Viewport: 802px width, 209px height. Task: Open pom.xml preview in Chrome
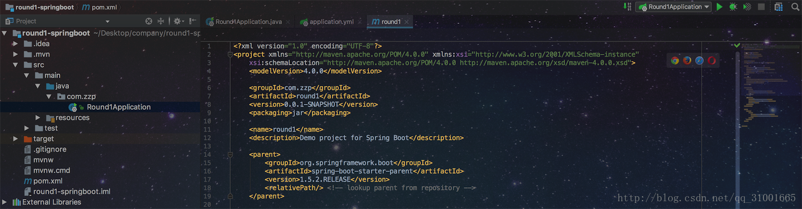coord(675,61)
